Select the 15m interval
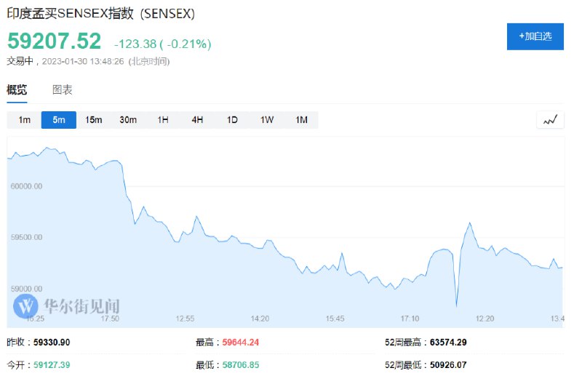 [x=94, y=120]
